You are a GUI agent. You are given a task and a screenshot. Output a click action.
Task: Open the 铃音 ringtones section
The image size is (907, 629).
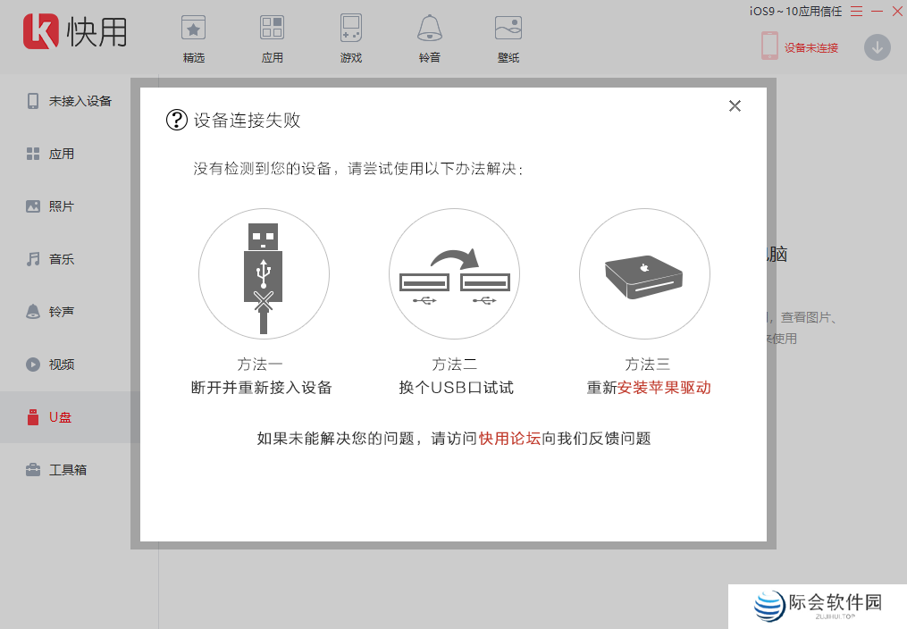click(x=429, y=38)
